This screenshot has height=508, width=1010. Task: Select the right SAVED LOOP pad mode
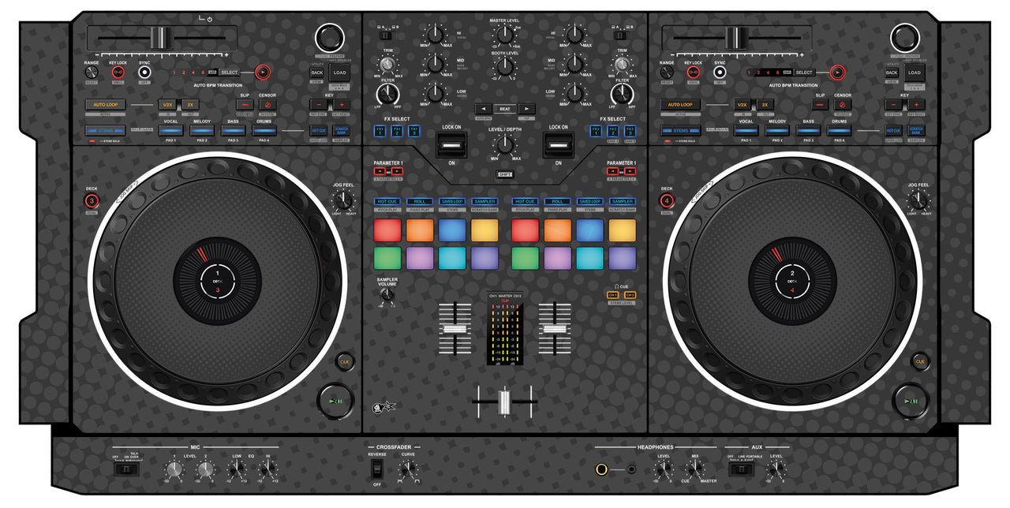point(589,202)
